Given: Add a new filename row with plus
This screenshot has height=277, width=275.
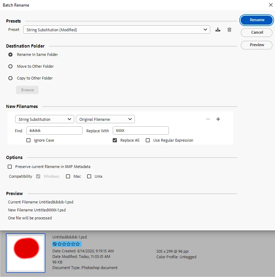Looking at the screenshot, I should pyautogui.click(x=218, y=119).
